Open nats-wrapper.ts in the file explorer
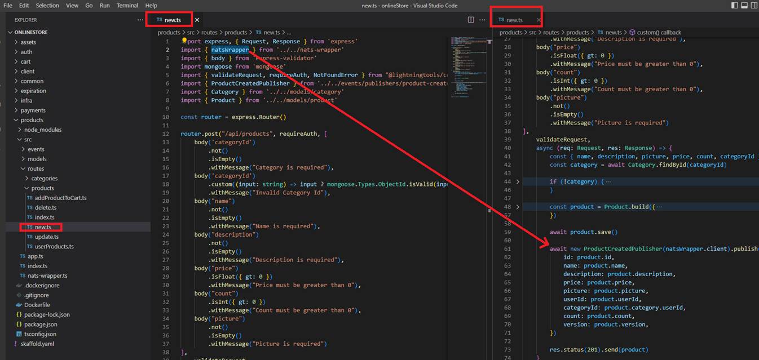Screen dimensions: 759x360 pos(47,276)
